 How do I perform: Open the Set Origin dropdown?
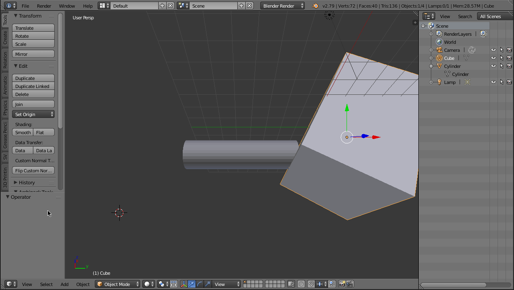click(33, 114)
